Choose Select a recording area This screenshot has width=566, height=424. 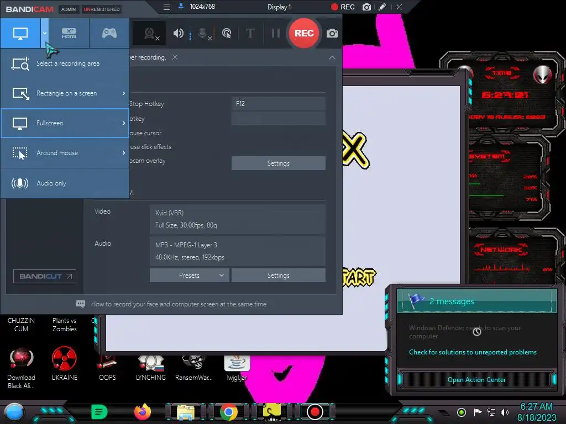click(x=65, y=63)
